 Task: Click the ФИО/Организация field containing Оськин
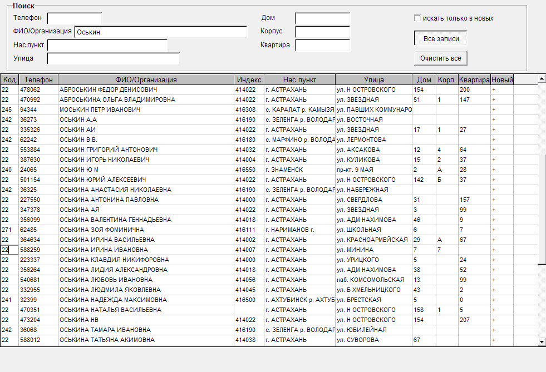(160, 32)
